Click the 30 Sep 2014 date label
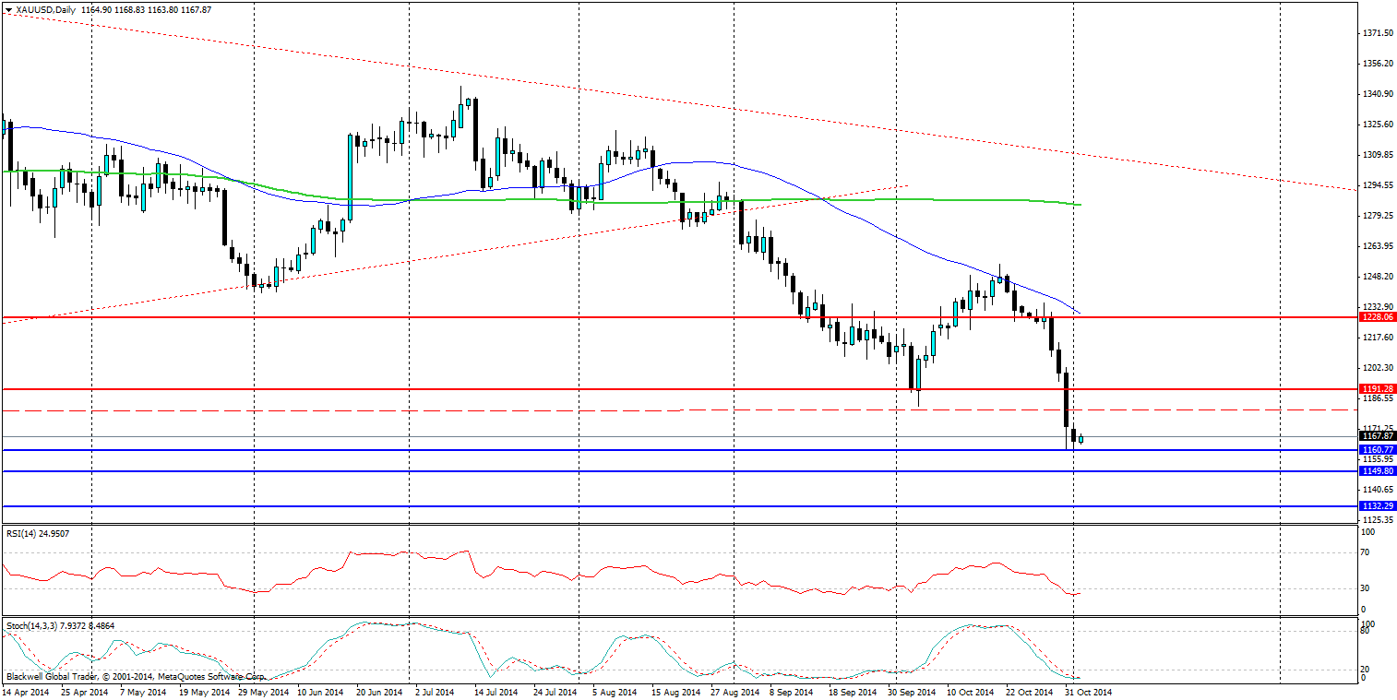Viewport: 1397px width, 700px height. pyautogui.click(x=913, y=692)
